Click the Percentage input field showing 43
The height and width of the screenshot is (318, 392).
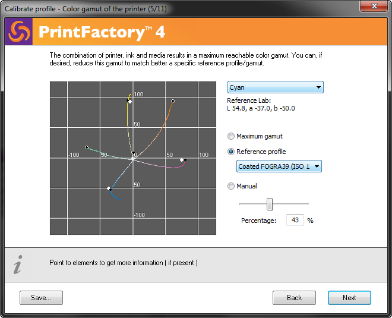click(295, 220)
